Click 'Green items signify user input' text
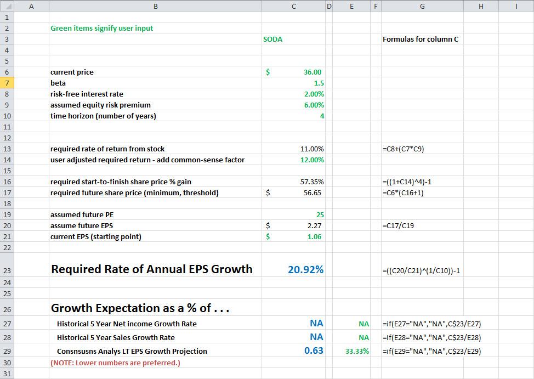This screenshot has width=534, height=379. pyautogui.click(x=102, y=29)
